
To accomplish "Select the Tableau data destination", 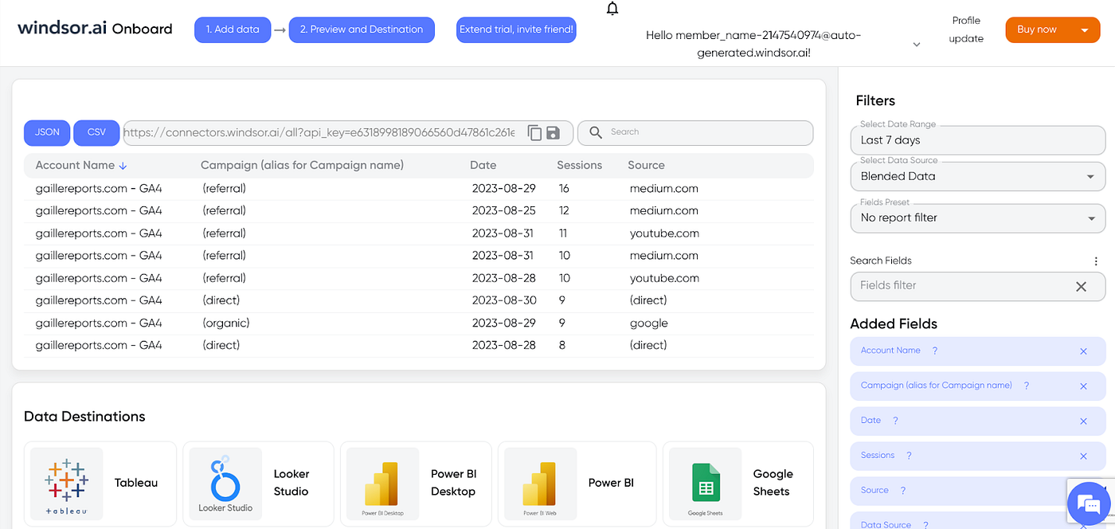I will (x=100, y=484).
